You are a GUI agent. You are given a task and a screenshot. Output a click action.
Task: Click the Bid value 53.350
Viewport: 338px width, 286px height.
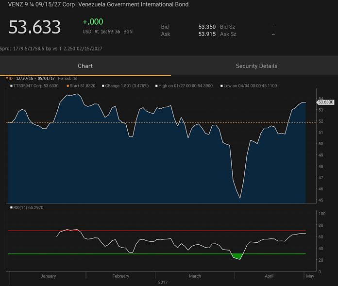tap(207, 27)
